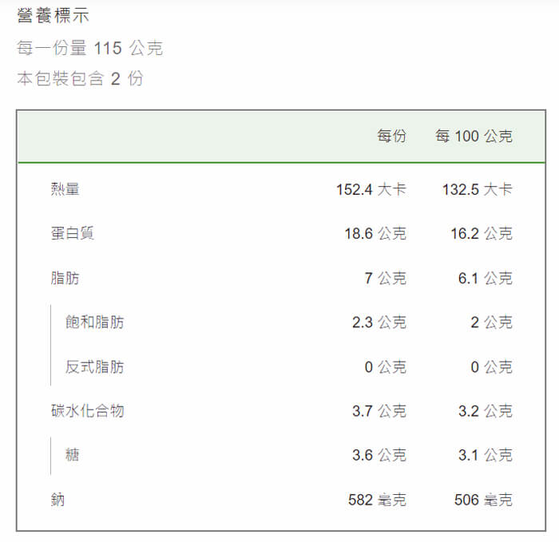Select the 2.3 公克 saturated fat value
Viewport: 559px width, 542px height.
379,322
